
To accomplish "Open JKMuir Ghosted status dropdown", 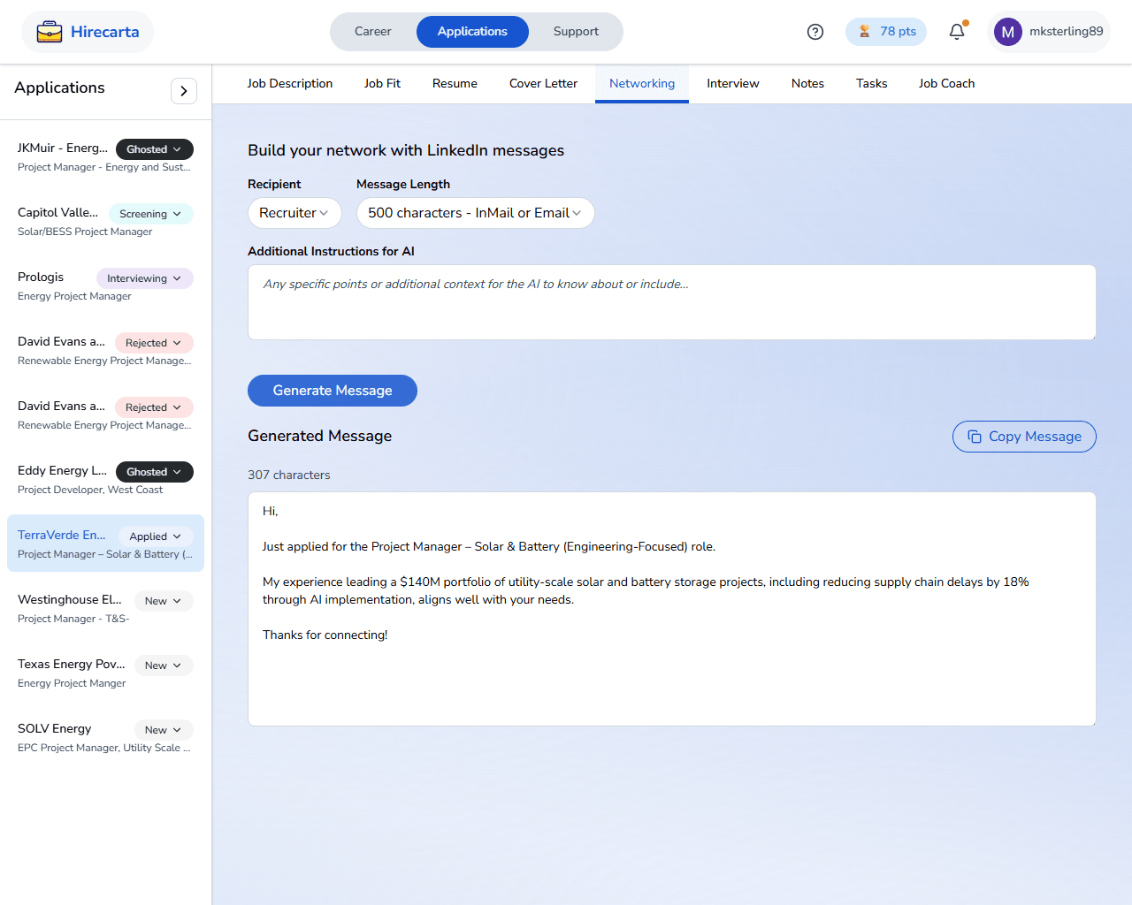I will [x=154, y=149].
